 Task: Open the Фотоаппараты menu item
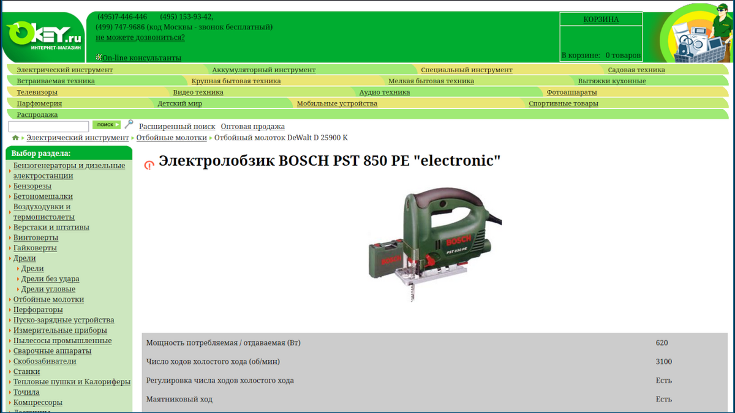click(571, 92)
